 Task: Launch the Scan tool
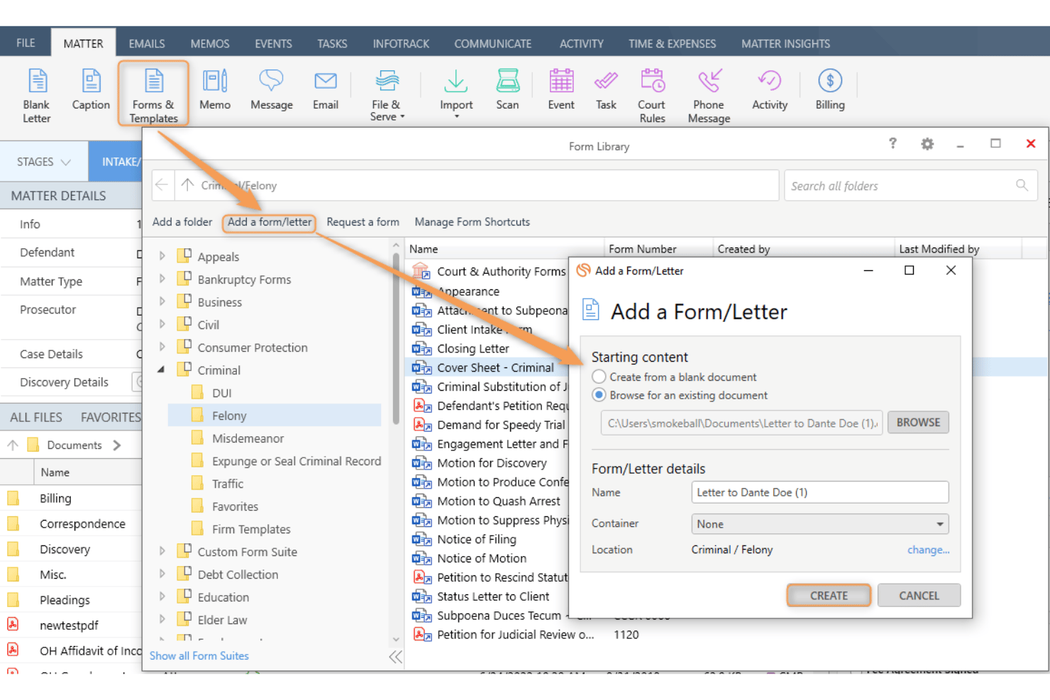tap(507, 90)
